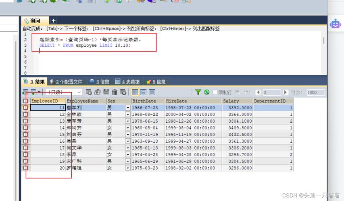Sort by the EmployeeName column header
The width and height of the screenshot is (344, 201).
click(86, 101)
